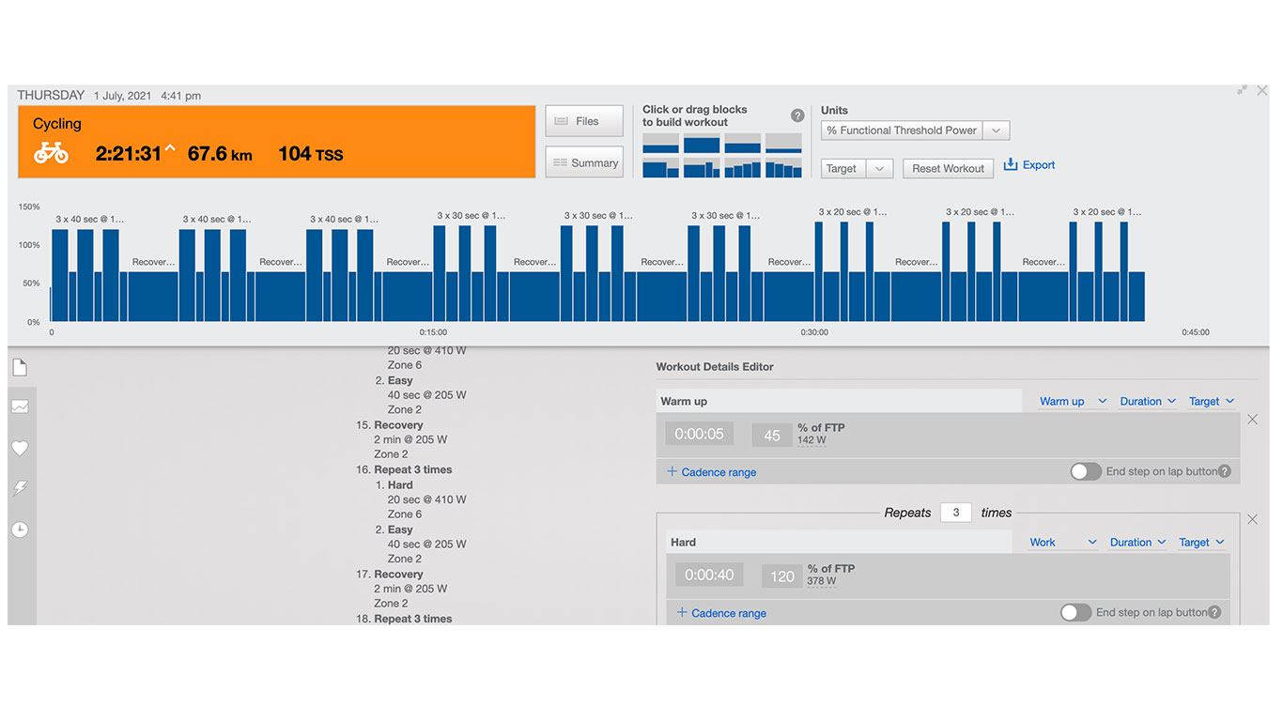Click the Cycling workout title
The image size is (1283, 721).
pos(57,124)
